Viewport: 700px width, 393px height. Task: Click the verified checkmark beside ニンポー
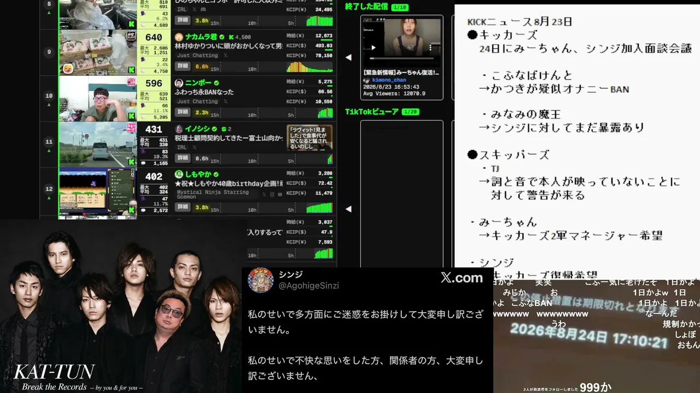[x=216, y=83]
